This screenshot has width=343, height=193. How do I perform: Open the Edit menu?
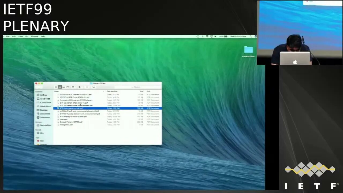pos(14,36)
